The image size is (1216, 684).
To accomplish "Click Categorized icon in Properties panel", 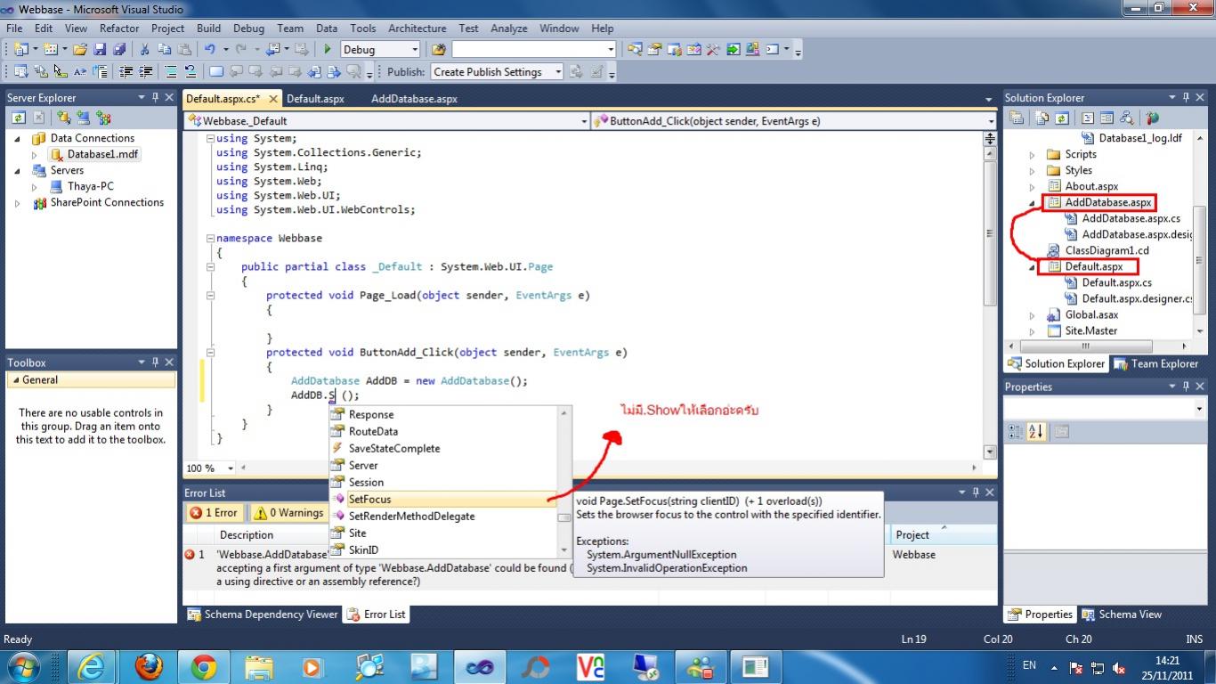I will (x=1017, y=432).
